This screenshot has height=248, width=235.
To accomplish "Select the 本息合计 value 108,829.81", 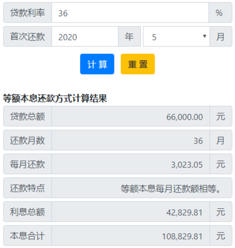I will [x=182, y=236].
